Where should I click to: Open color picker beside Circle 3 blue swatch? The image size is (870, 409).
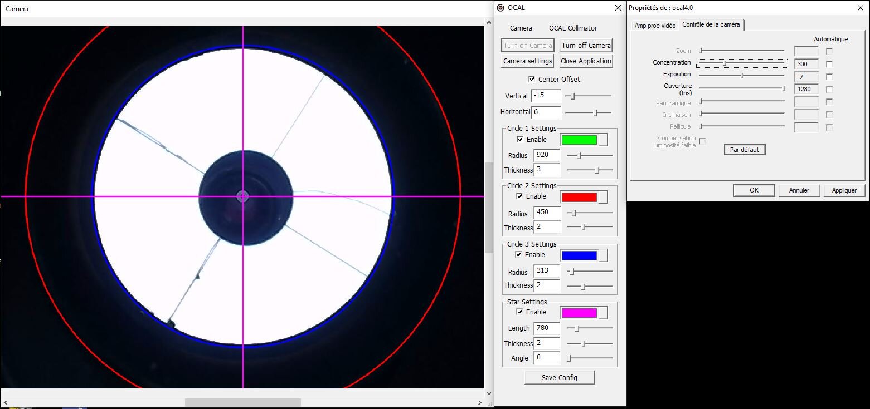point(603,255)
